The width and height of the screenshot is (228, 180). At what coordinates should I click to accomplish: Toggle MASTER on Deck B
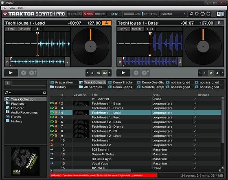click(137, 29)
